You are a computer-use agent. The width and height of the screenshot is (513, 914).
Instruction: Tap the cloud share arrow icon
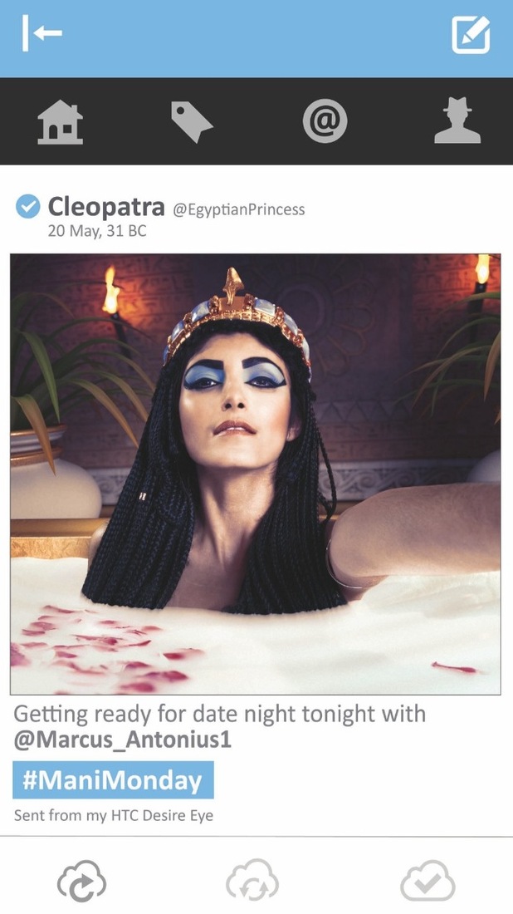pyautogui.click(x=81, y=880)
